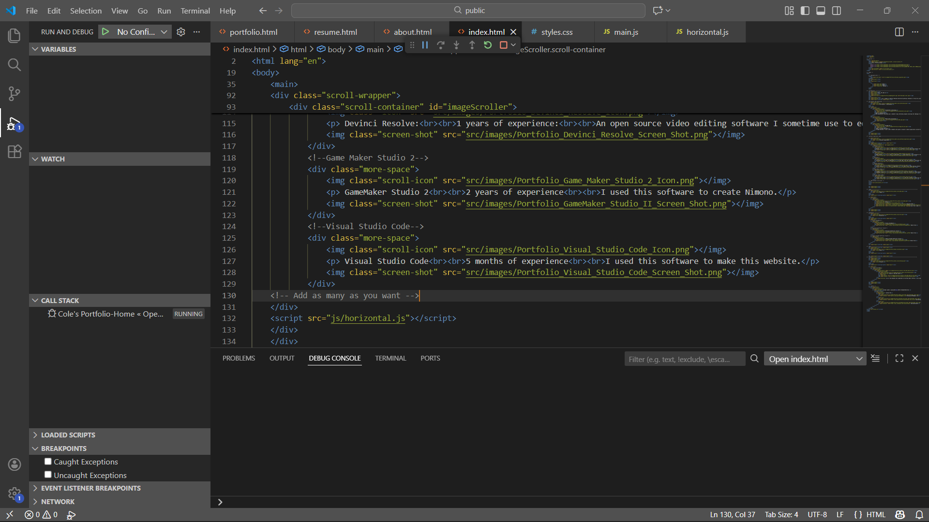Open the Terminal menu
The width and height of the screenshot is (929, 522).
tap(195, 11)
